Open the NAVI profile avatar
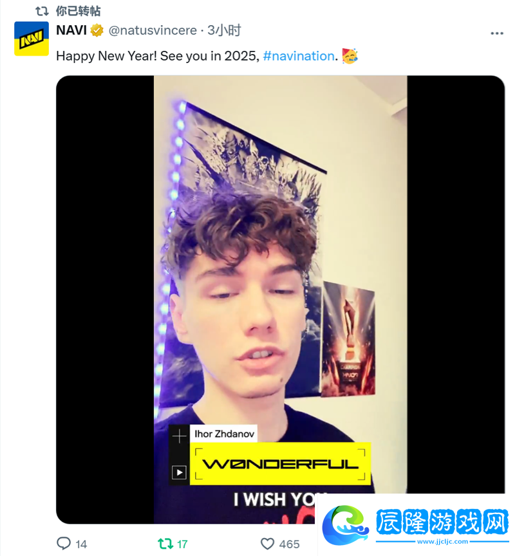 point(31,39)
